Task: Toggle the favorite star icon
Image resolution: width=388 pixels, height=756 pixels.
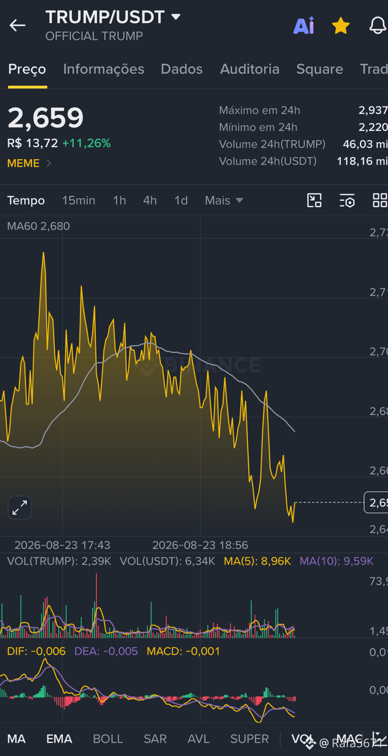Action: (341, 25)
